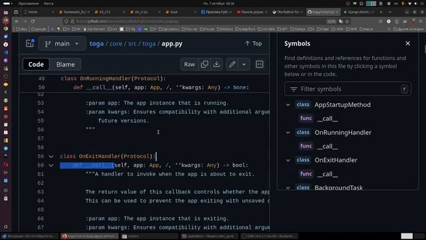The height and width of the screenshot is (240, 426).
Task: Switch to the Code view tab
Action: pos(36,65)
